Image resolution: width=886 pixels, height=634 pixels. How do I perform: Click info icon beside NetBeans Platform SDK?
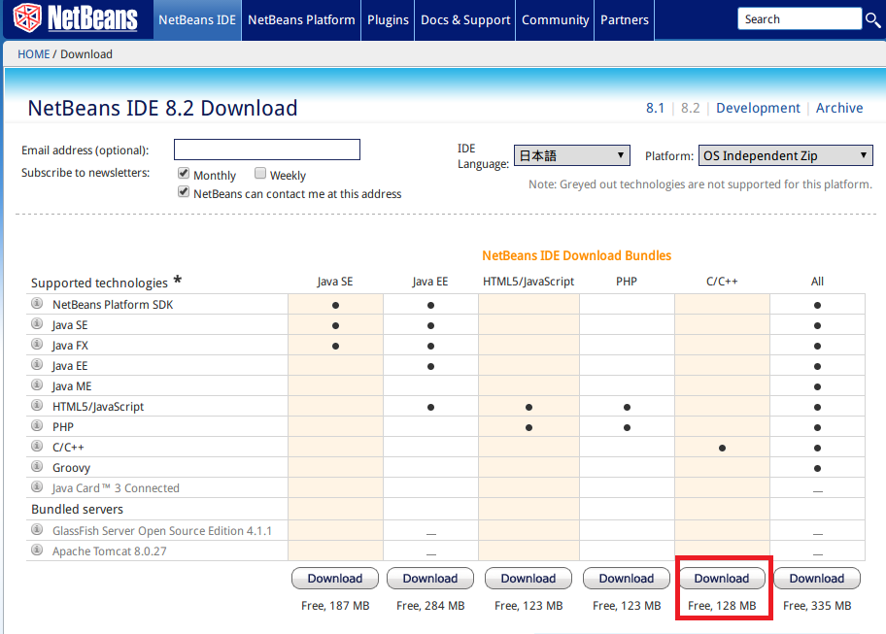click(x=37, y=304)
